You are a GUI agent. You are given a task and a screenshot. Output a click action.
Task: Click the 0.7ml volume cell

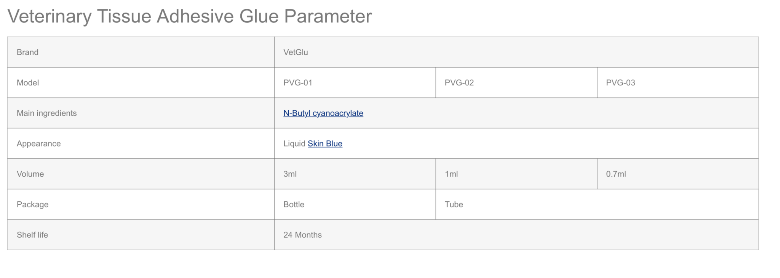616,174
